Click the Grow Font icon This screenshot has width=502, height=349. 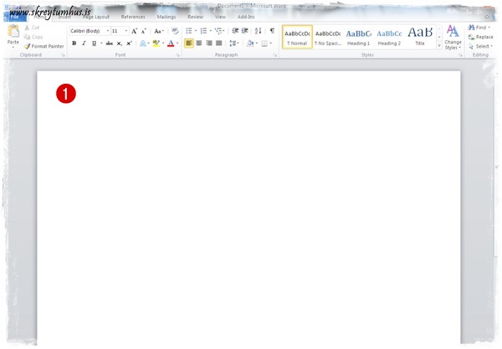pyautogui.click(x=134, y=31)
